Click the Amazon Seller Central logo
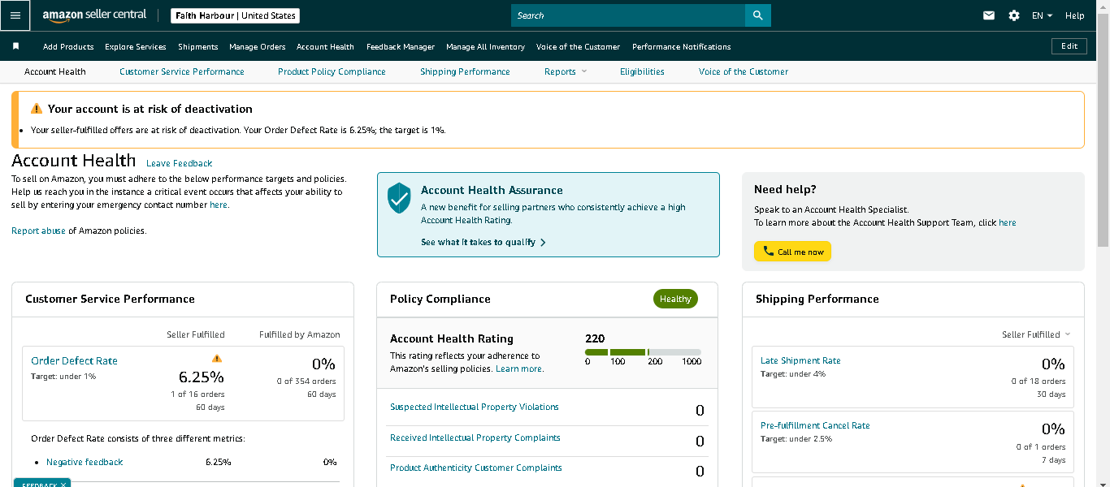 click(x=94, y=15)
